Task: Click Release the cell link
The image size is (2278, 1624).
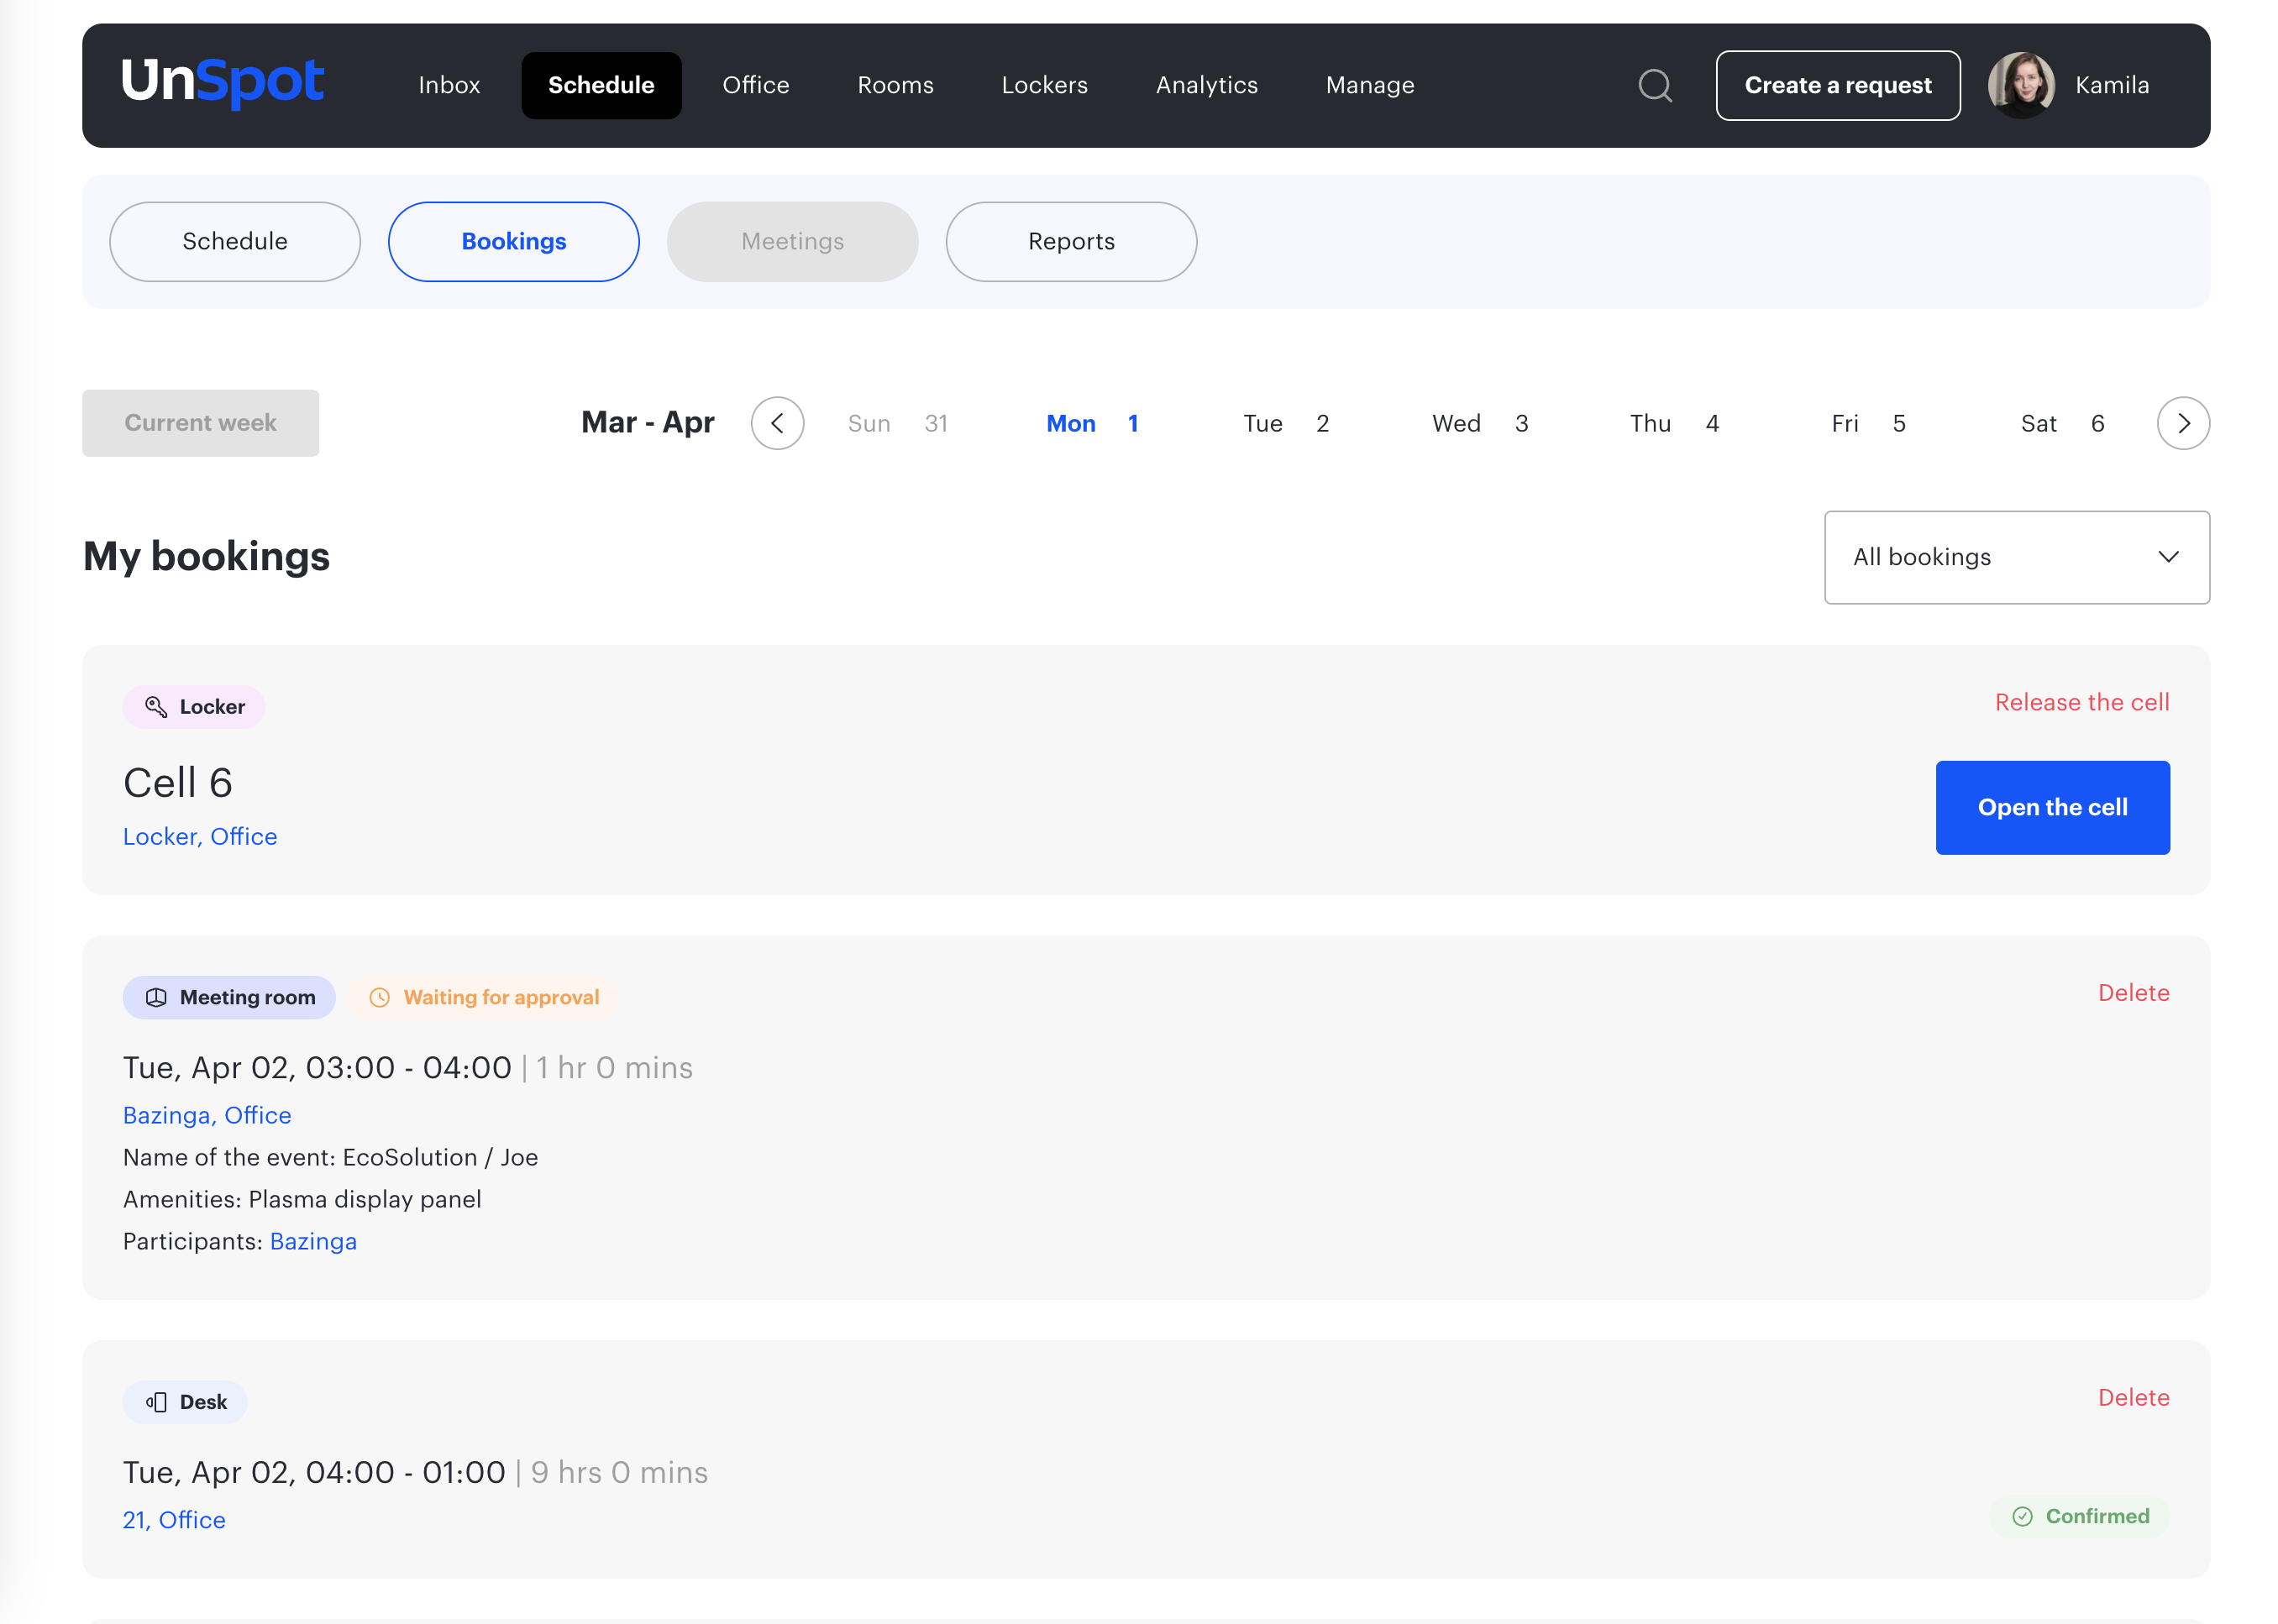Action: click(x=2082, y=702)
